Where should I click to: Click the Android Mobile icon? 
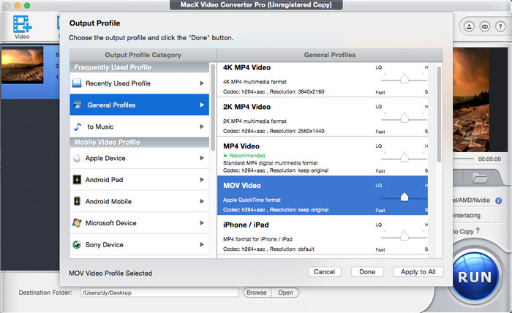77,201
